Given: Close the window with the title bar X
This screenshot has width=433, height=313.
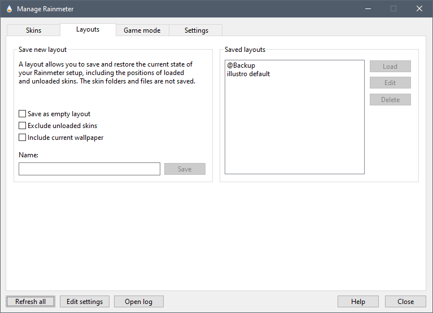Looking at the screenshot, I should [x=419, y=9].
